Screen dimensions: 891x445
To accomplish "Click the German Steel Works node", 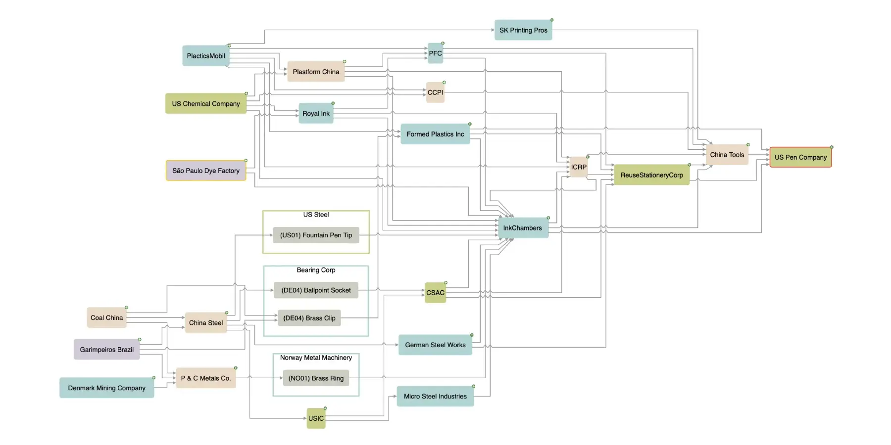I will 435,345.
